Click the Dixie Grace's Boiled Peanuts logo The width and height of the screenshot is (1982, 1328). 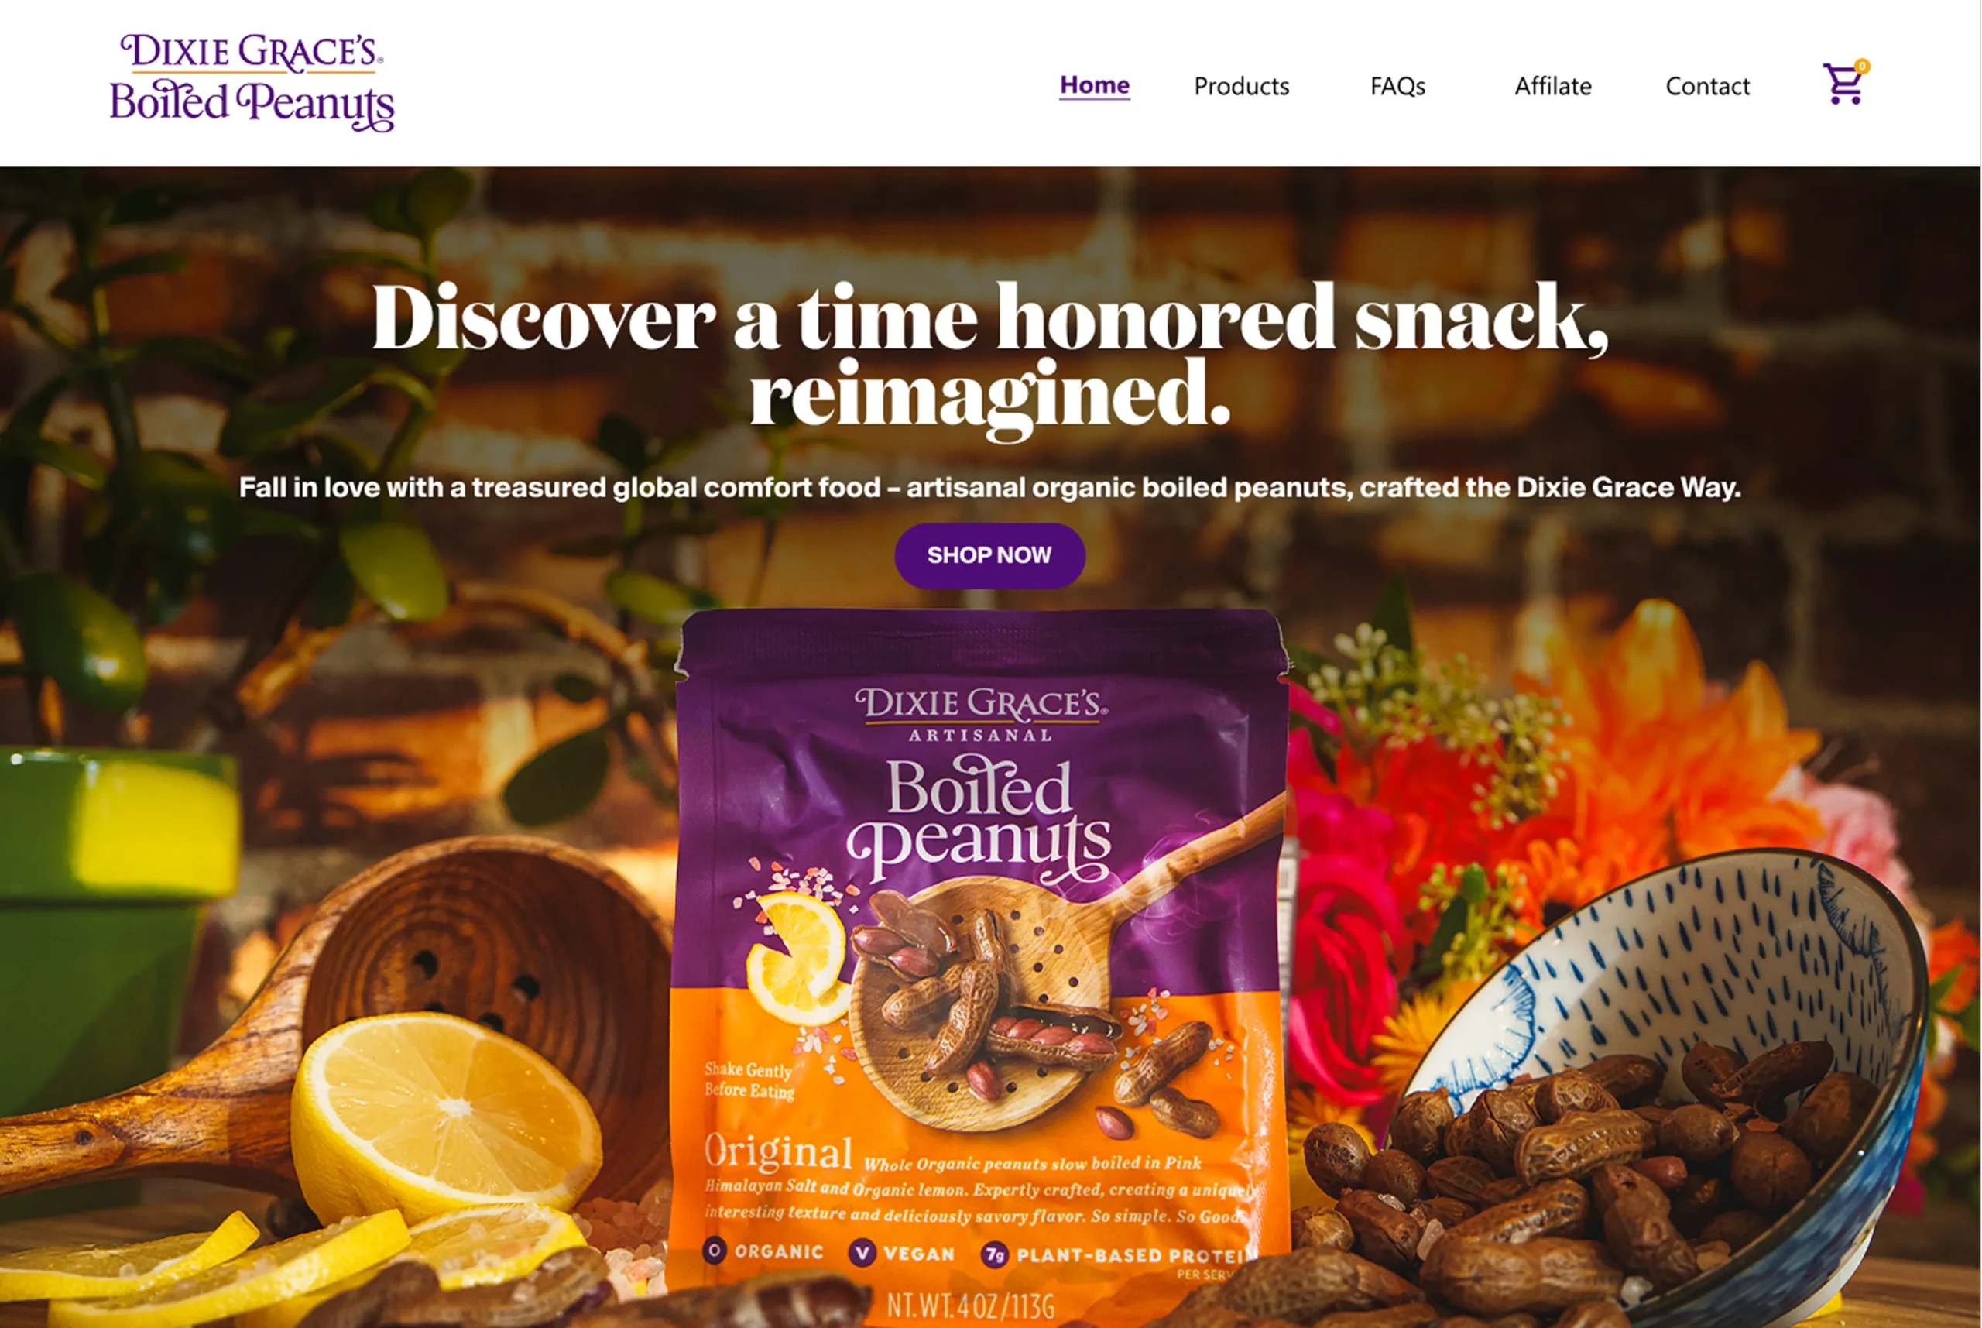252,82
